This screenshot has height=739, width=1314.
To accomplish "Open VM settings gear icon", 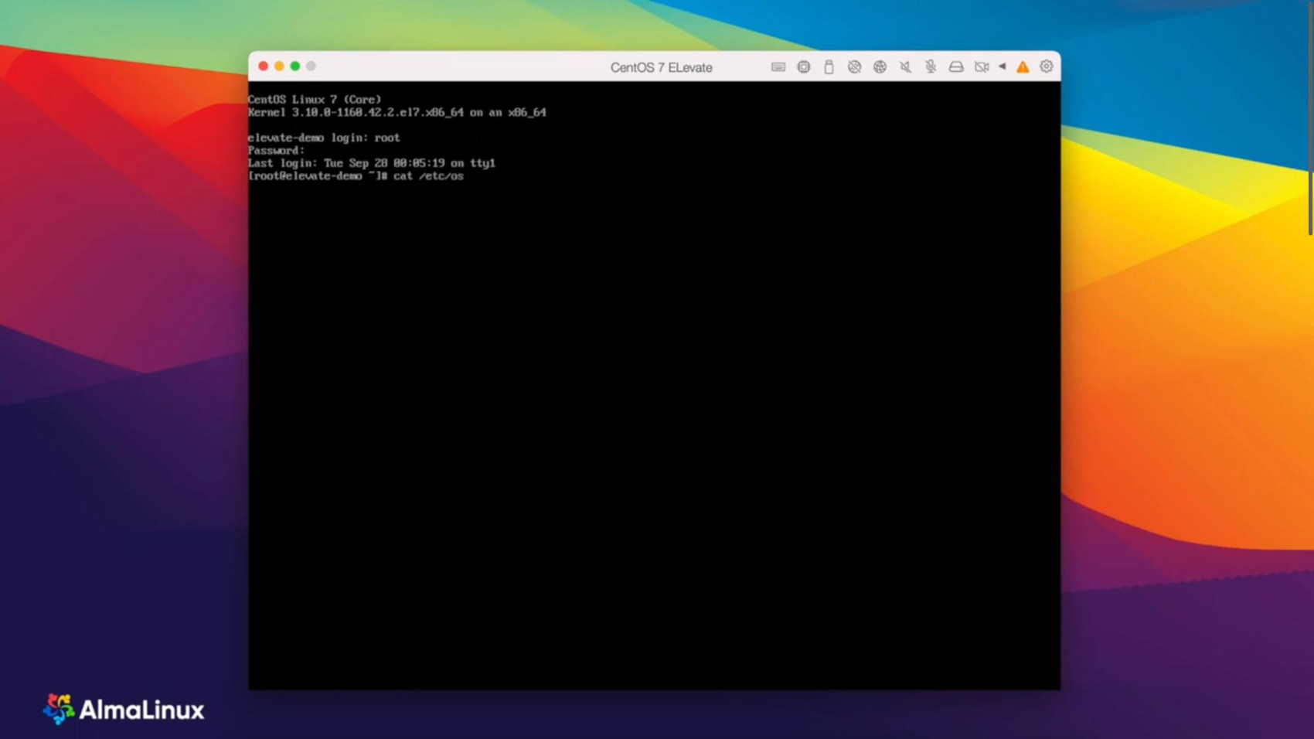I will pyautogui.click(x=1047, y=66).
